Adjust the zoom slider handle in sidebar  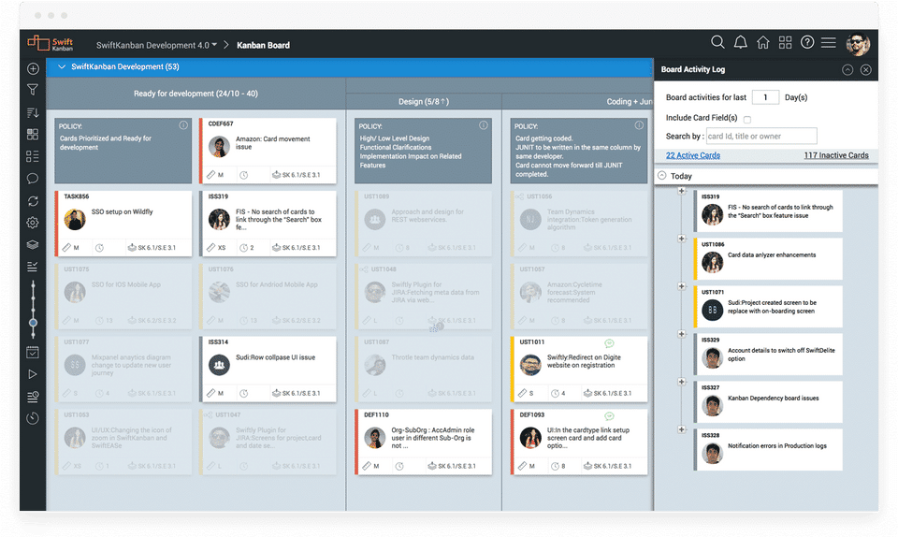(x=34, y=323)
